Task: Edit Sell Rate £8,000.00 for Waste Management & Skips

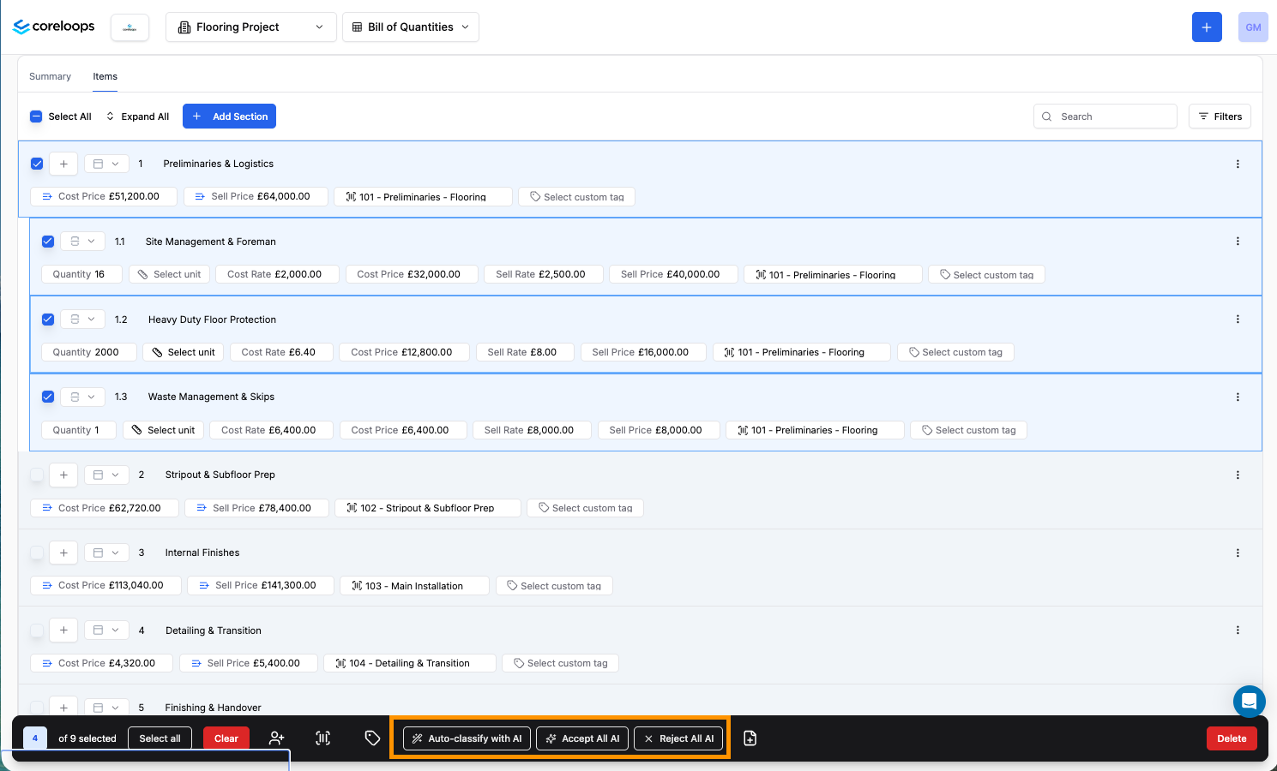Action: click(532, 430)
